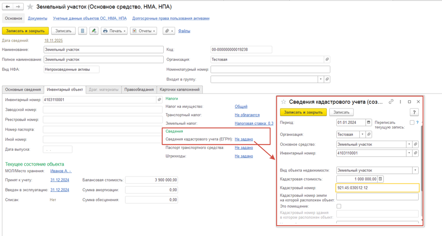Switch to Основные сведения tab
Image resolution: width=442 pixels, height=236 pixels.
pos(23,89)
